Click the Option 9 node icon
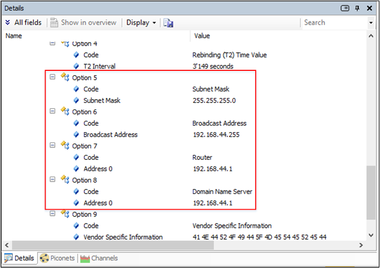 click(65, 214)
